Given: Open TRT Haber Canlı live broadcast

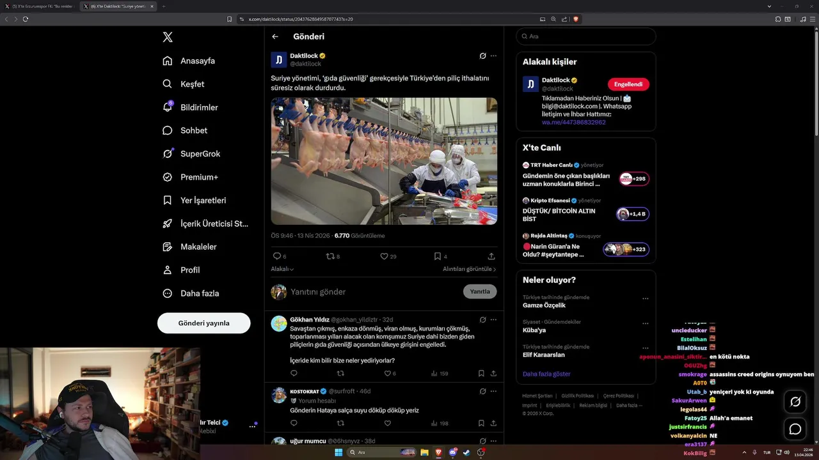Looking at the screenshot, I should pos(585,175).
